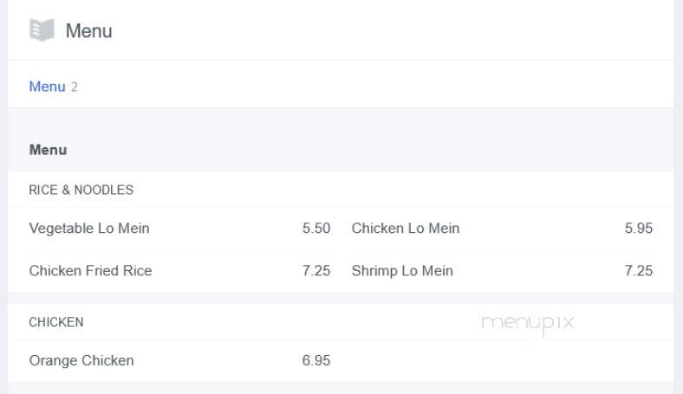This screenshot has width=683, height=394.
Task: Click the Chicken Lo Mein item
Action: pos(406,228)
